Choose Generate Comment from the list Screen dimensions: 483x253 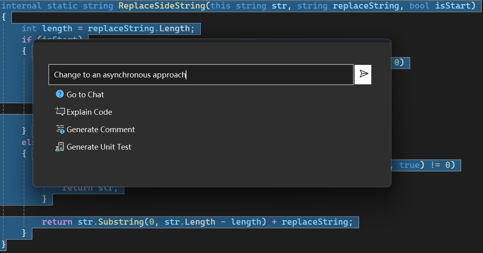click(100, 129)
